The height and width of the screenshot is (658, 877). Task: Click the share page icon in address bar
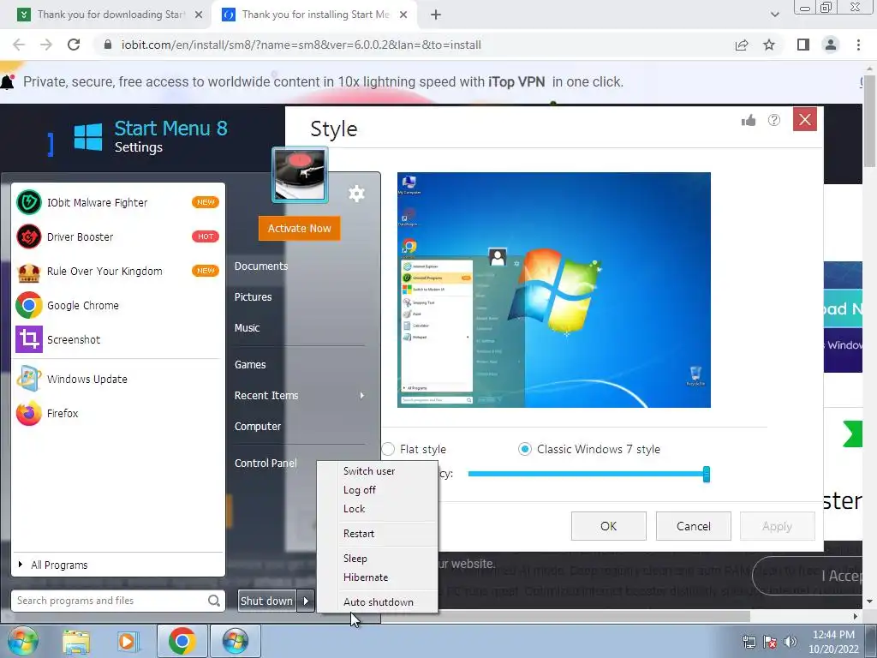pyautogui.click(x=742, y=45)
